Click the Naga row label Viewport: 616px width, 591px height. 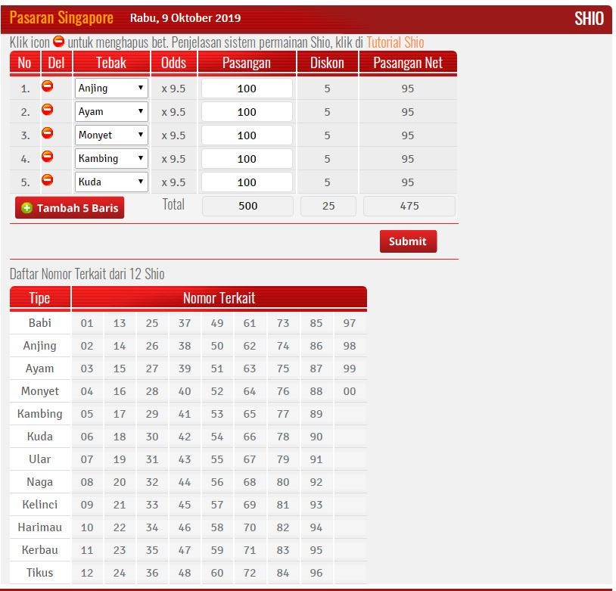39,482
